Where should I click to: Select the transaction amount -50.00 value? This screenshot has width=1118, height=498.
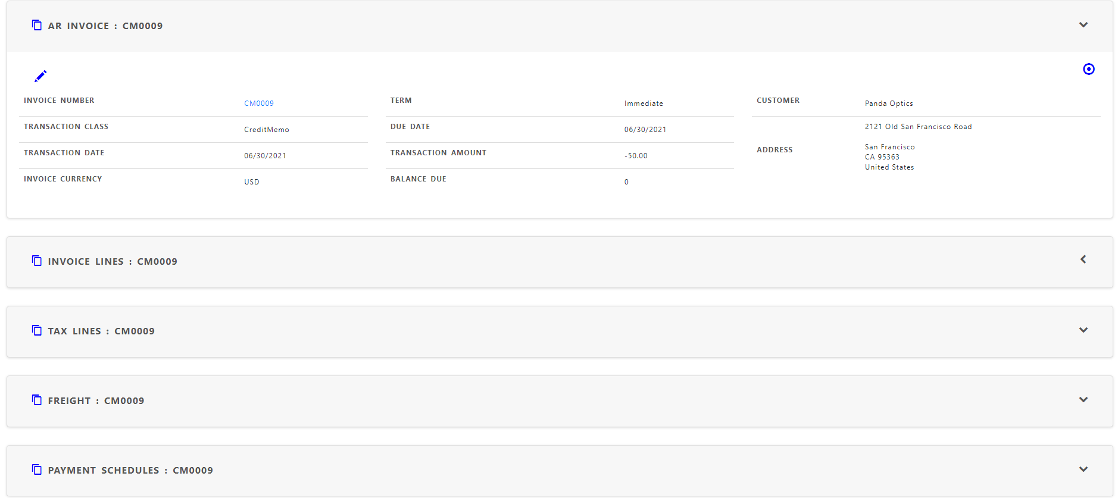(636, 156)
